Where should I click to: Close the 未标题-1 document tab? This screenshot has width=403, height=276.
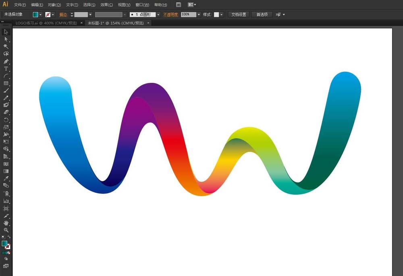148,23
